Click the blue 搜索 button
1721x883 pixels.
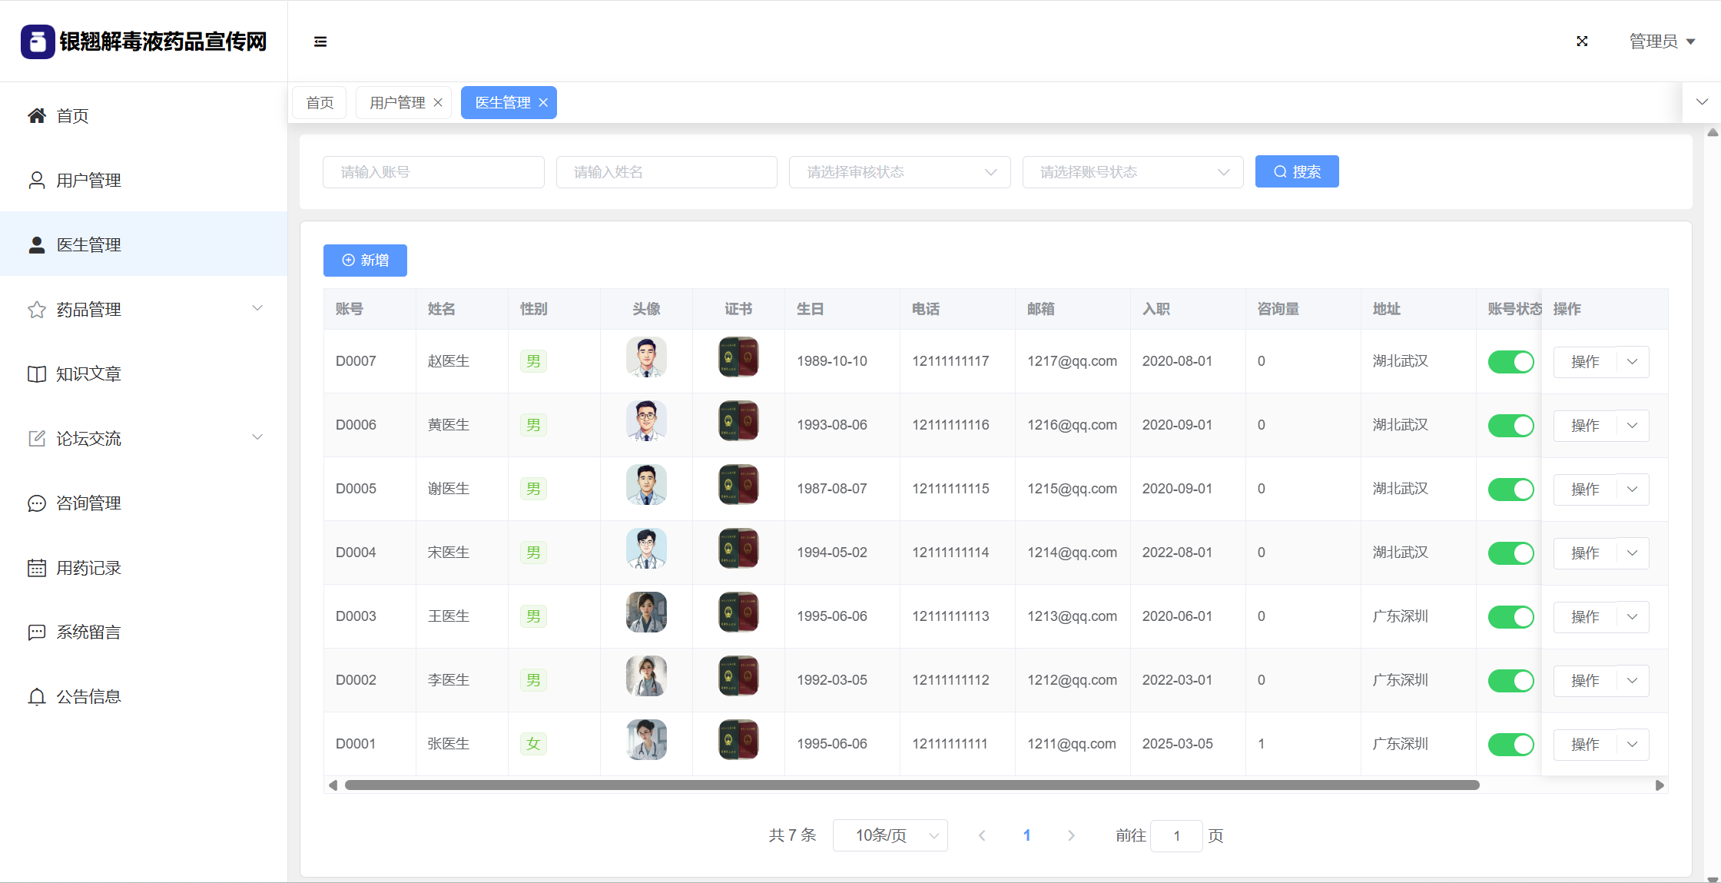click(x=1296, y=172)
